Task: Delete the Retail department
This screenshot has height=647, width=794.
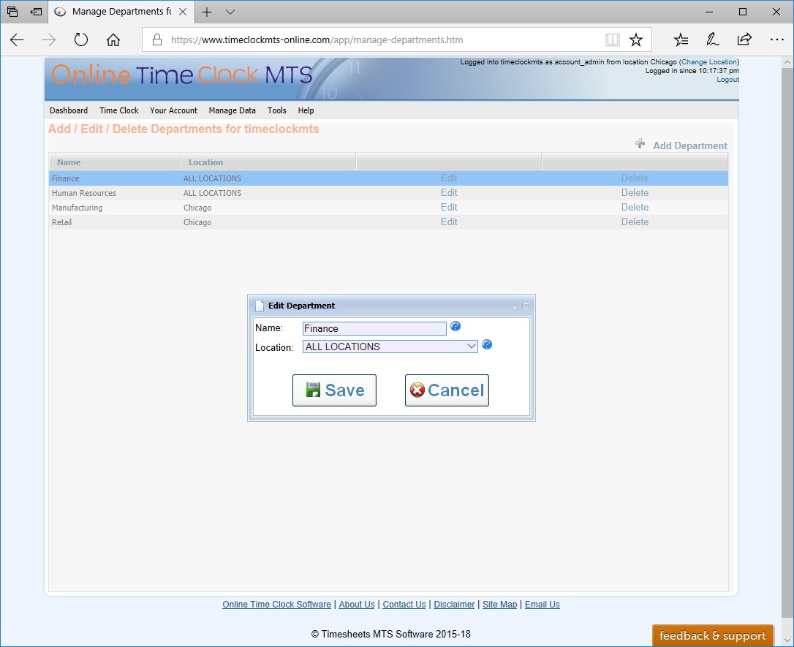Action: (x=635, y=222)
